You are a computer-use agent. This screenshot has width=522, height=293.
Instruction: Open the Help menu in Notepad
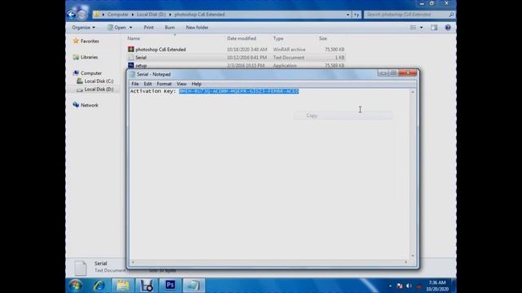pyautogui.click(x=196, y=84)
